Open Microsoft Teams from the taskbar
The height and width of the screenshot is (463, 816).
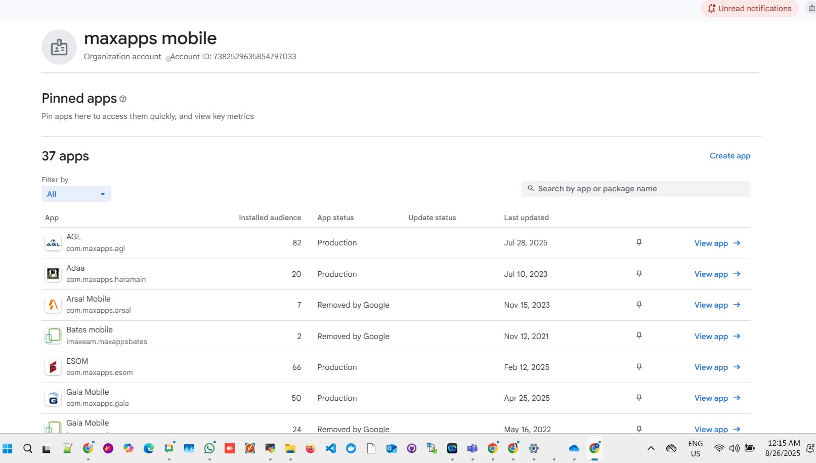coord(473,448)
